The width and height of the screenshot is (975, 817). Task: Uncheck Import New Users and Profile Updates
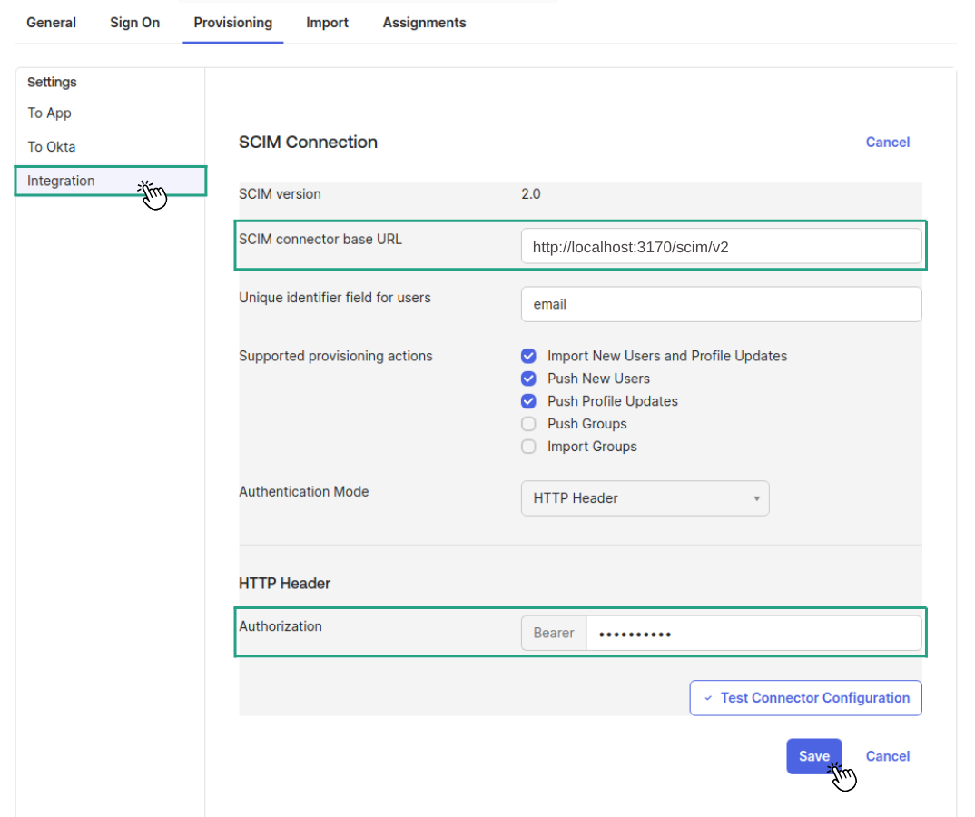[528, 356]
